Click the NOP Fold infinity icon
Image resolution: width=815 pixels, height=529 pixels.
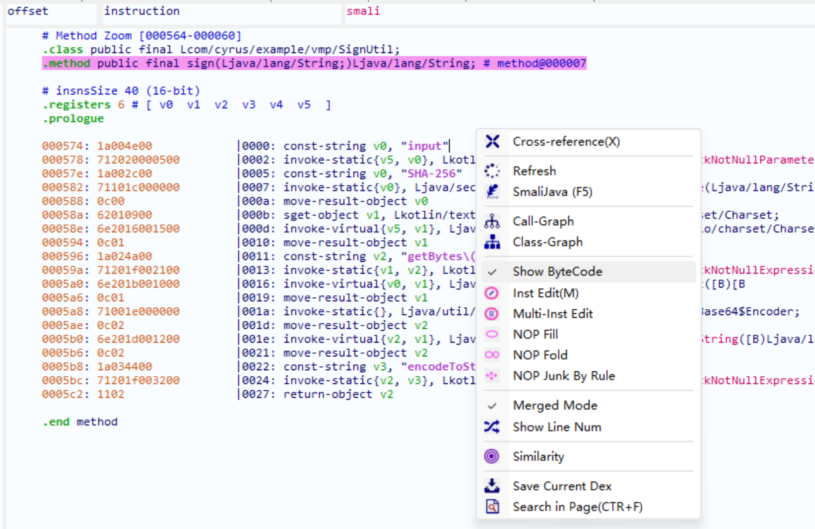tap(492, 355)
